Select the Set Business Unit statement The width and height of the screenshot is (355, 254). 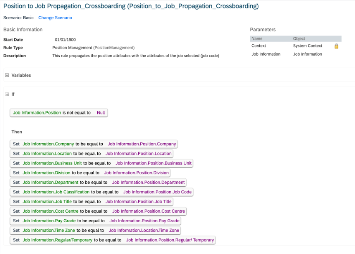pos(101,163)
